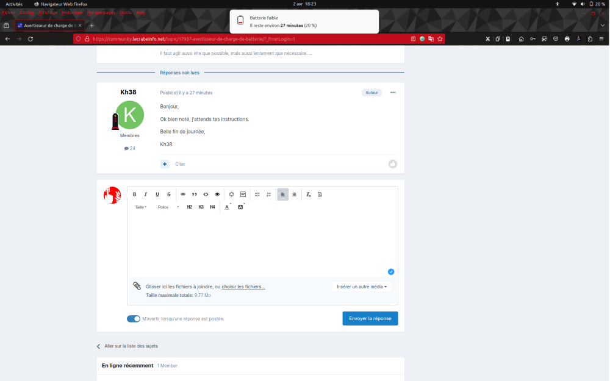Open the date and time 2 avr 18:23
The width and height of the screenshot is (610, 381).
point(304,4)
